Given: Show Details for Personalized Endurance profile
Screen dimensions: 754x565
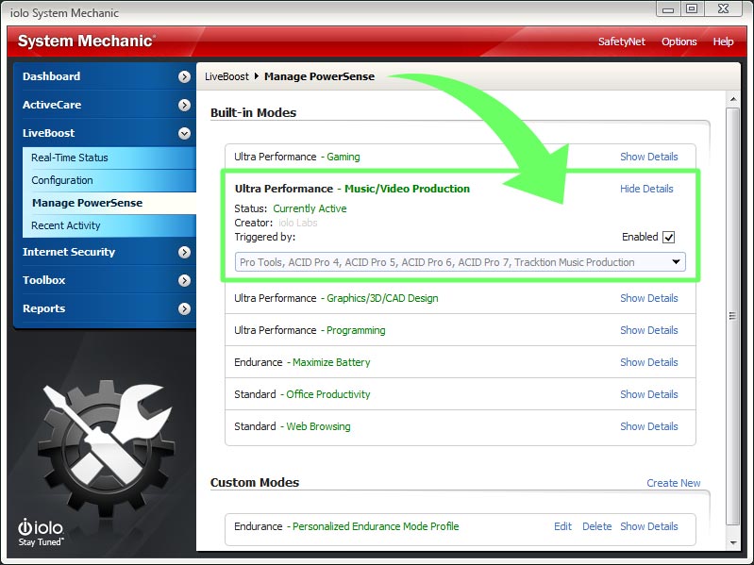Looking at the screenshot, I should (648, 526).
